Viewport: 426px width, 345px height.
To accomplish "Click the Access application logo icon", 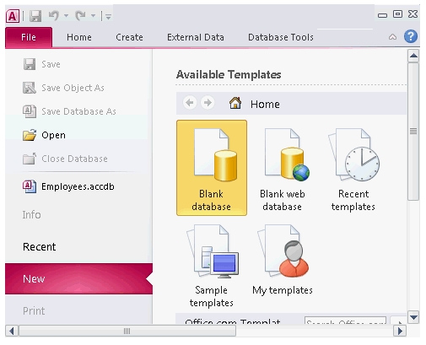I will (13, 16).
